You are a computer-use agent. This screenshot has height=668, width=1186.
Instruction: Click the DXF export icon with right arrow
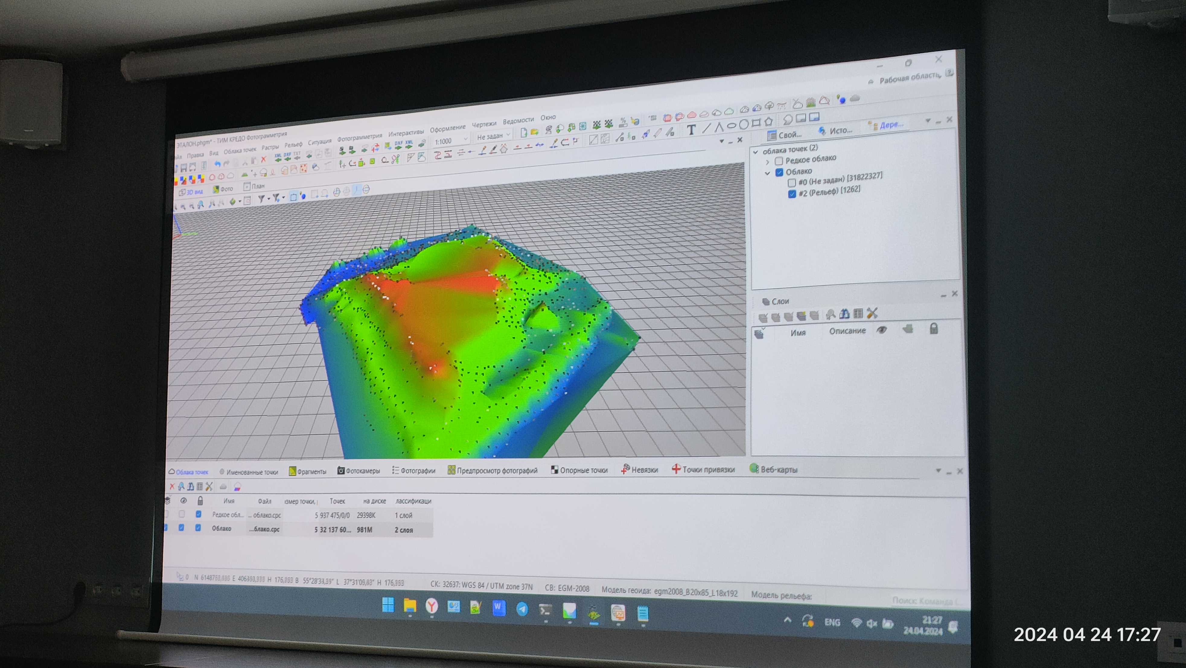(x=398, y=145)
